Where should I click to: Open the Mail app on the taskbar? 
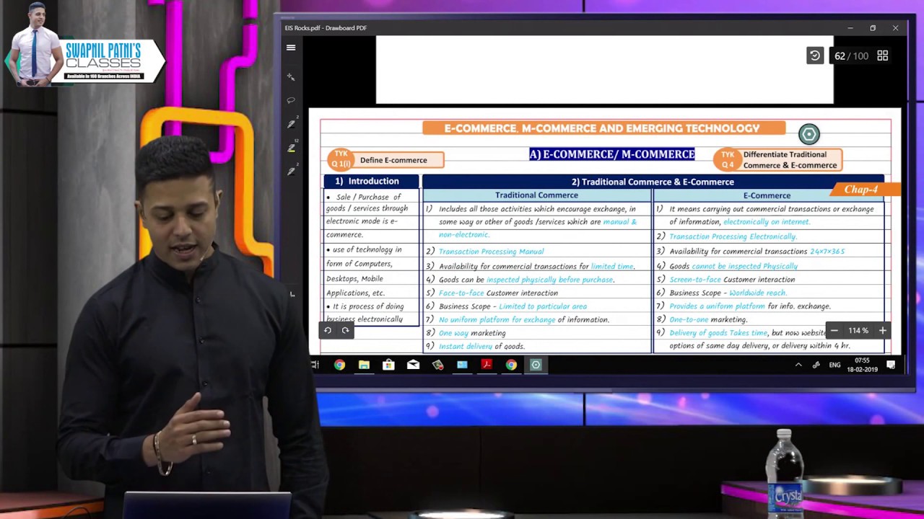pos(413,365)
